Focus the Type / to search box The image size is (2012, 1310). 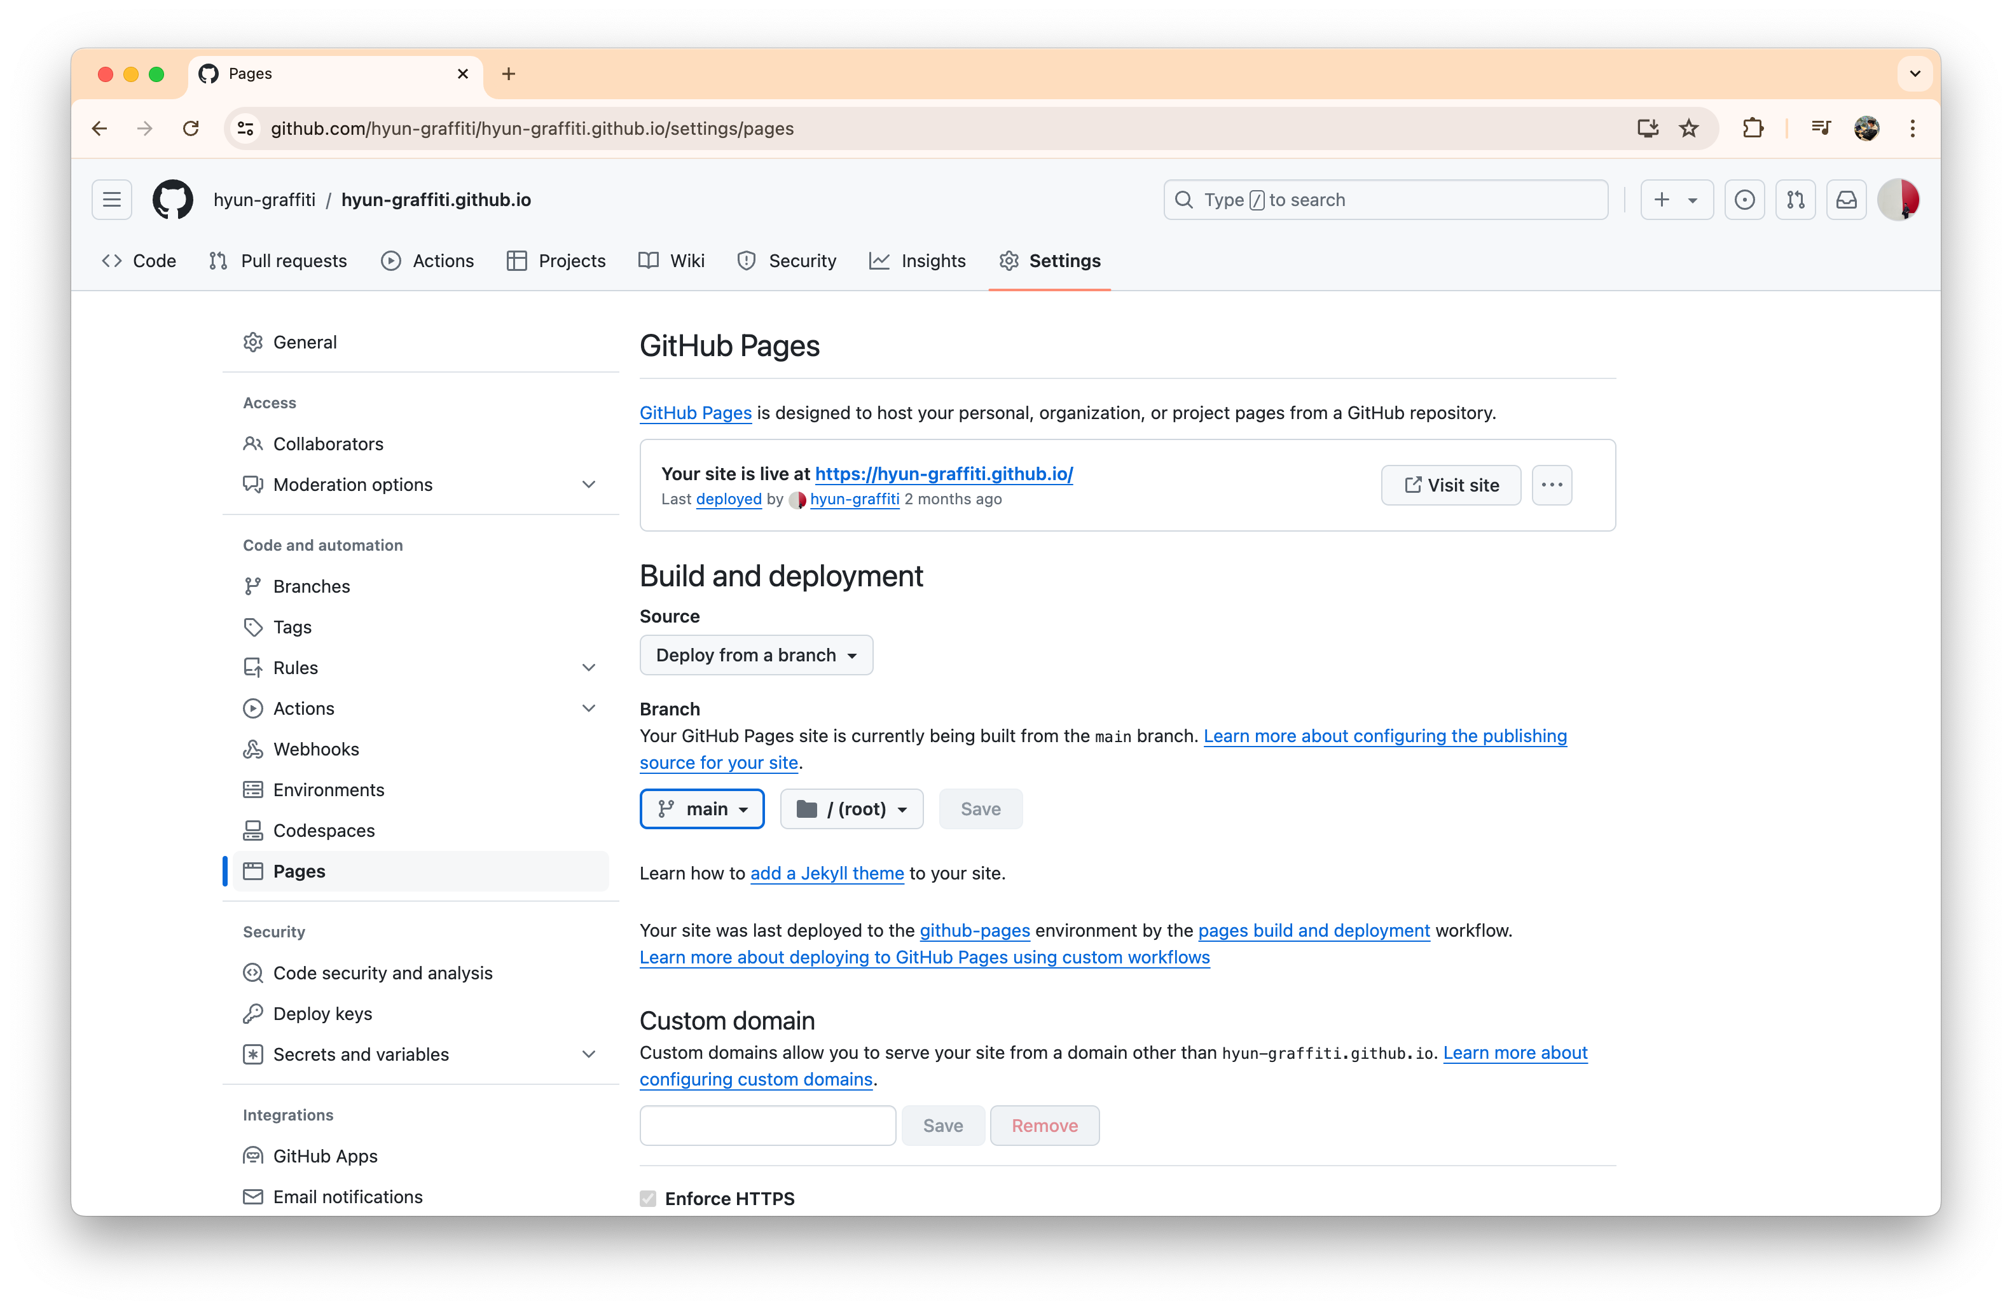[x=1386, y=200]
